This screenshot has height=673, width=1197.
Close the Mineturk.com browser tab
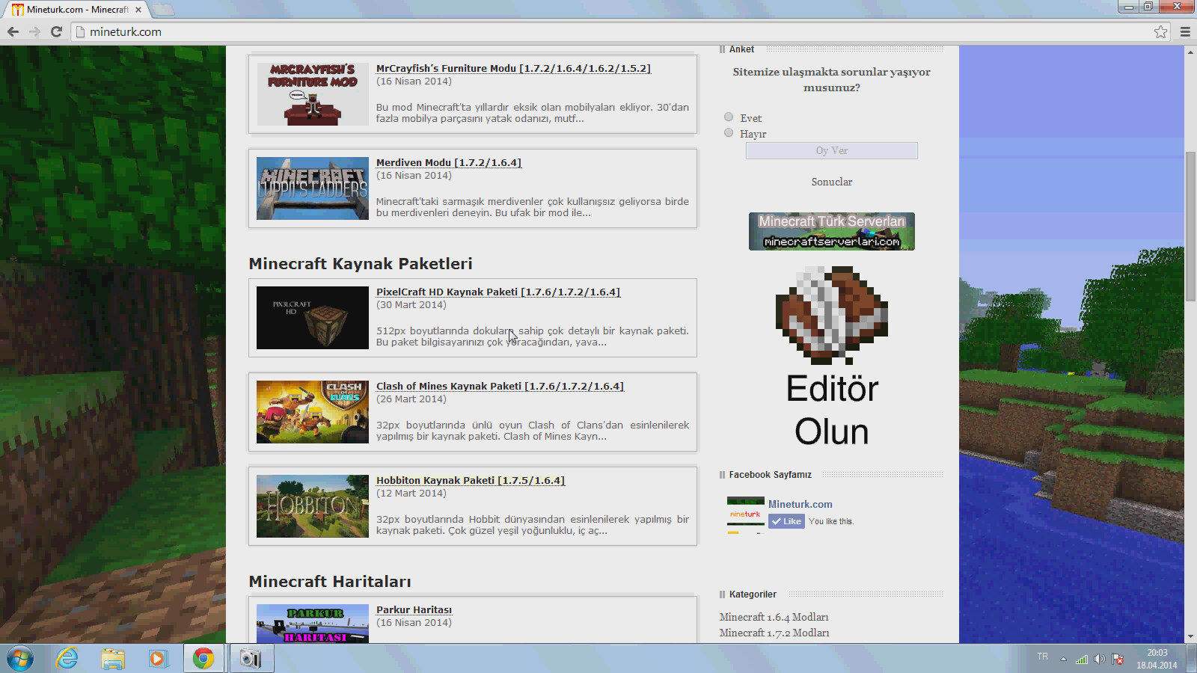tap(138, 10)
